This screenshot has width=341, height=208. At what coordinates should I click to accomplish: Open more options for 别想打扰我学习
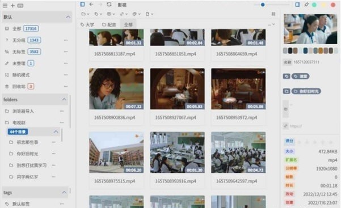53,165
